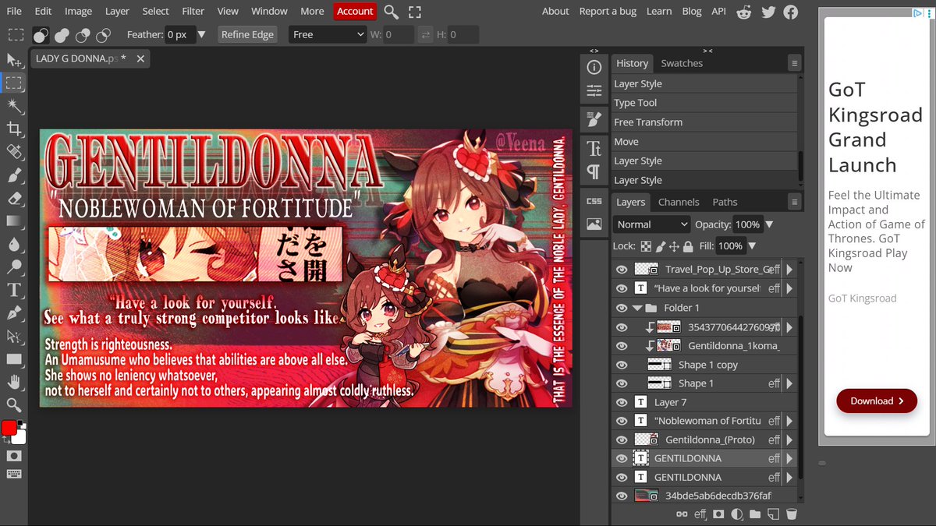Select the Move tool

point(14,60)
